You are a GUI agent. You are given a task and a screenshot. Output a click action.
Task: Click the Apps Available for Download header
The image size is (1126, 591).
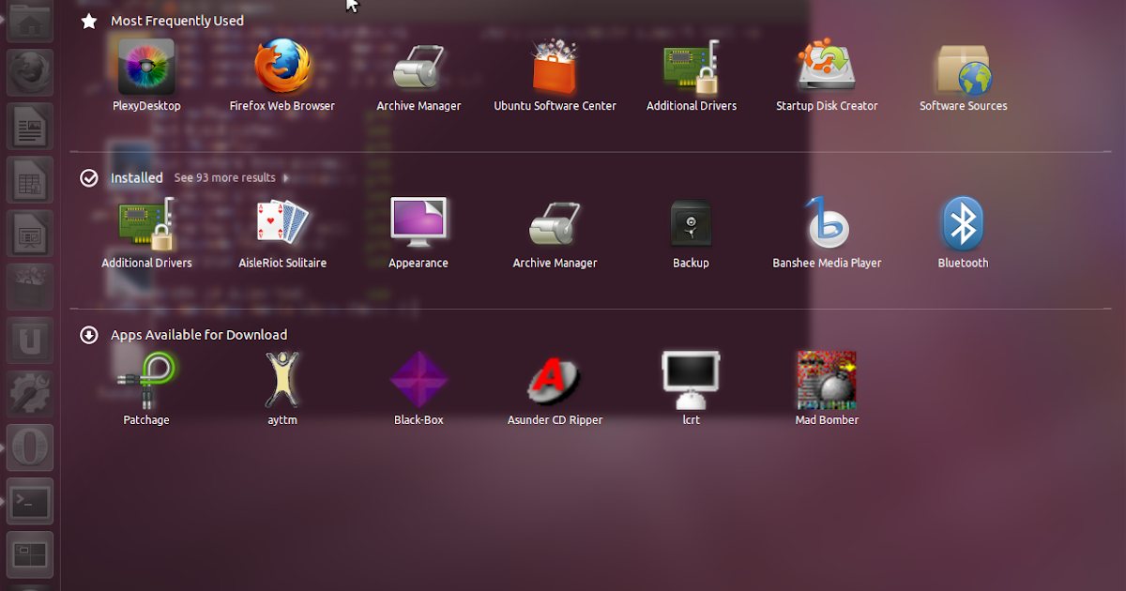[x=199, y=335]
